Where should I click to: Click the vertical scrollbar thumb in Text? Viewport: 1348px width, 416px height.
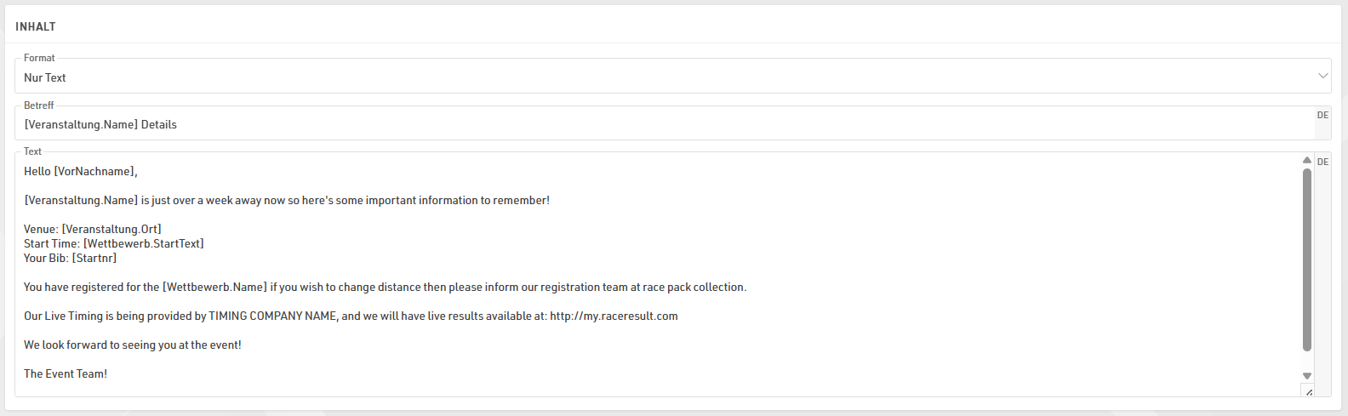point(1307,259)
